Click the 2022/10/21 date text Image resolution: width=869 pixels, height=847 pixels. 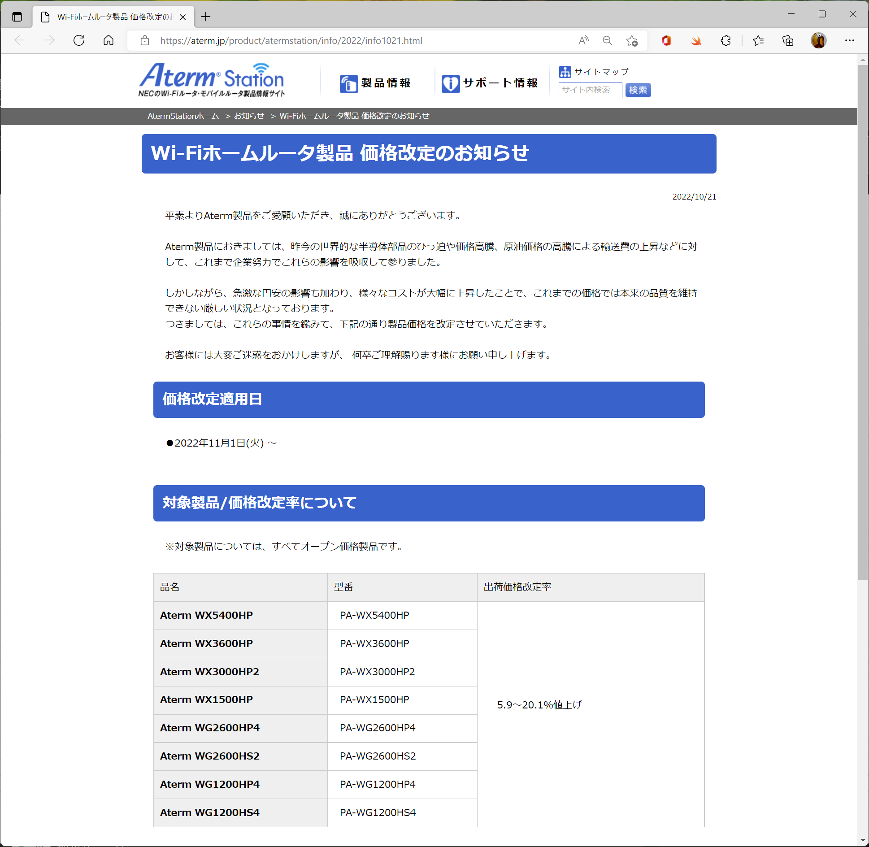pyautogui.click(x=694, y=197)
